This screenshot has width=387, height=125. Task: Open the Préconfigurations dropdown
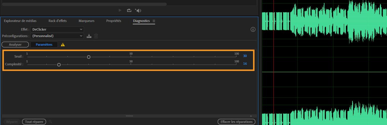[x=57, y=36]
